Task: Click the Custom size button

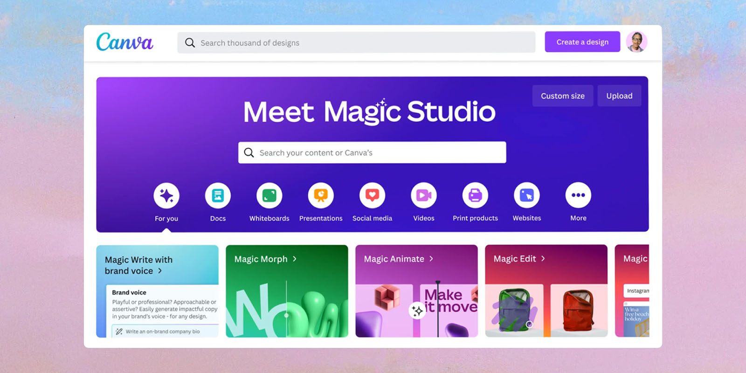Action: [x=563, y=96]
